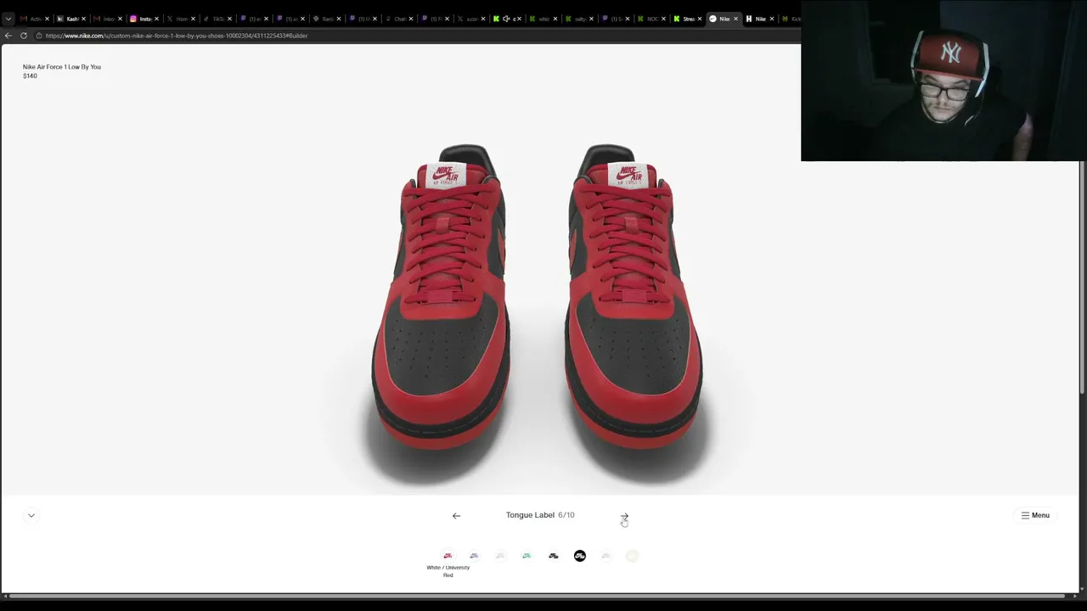The height and width of the screenshot is (611, 1087).
Task: Choose the purple Nike Air tongue label swatch
Action: click(x=474, y=556)
